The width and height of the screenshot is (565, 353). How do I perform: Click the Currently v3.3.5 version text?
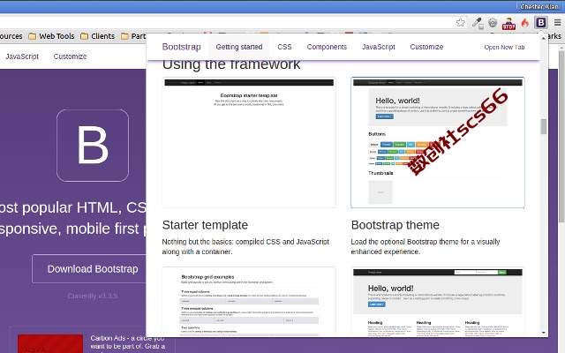pos(93,297)
